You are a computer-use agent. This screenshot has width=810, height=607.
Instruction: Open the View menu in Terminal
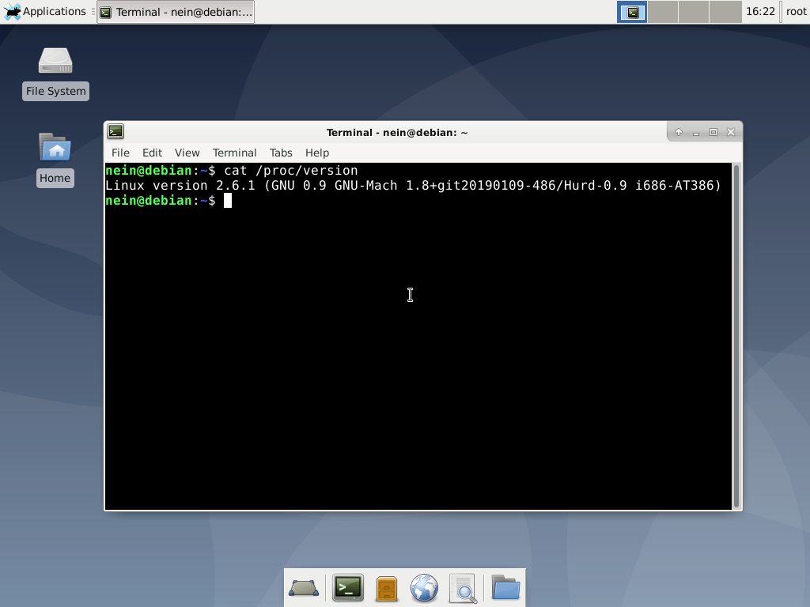tap(187, 153)
